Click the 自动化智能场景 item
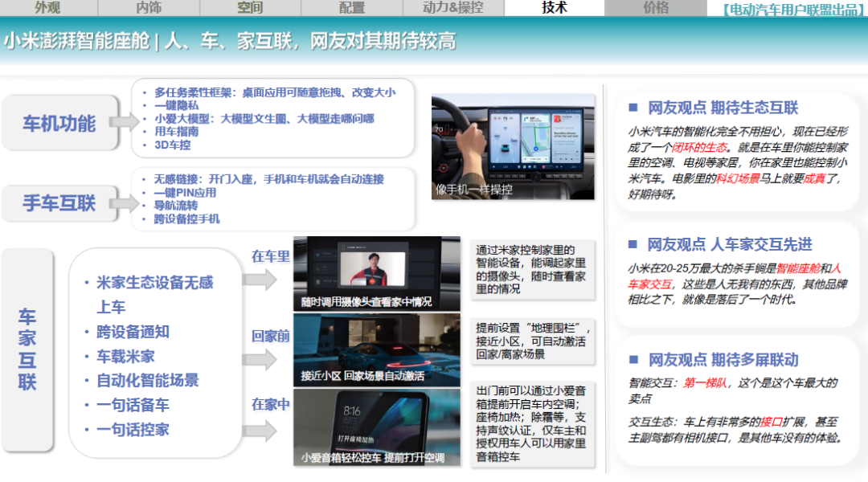The height and width of the screenshot is (482, 868). 147,380
